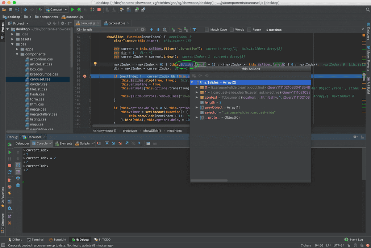Select Step Into to enter the function

click(x=113, y=143)
